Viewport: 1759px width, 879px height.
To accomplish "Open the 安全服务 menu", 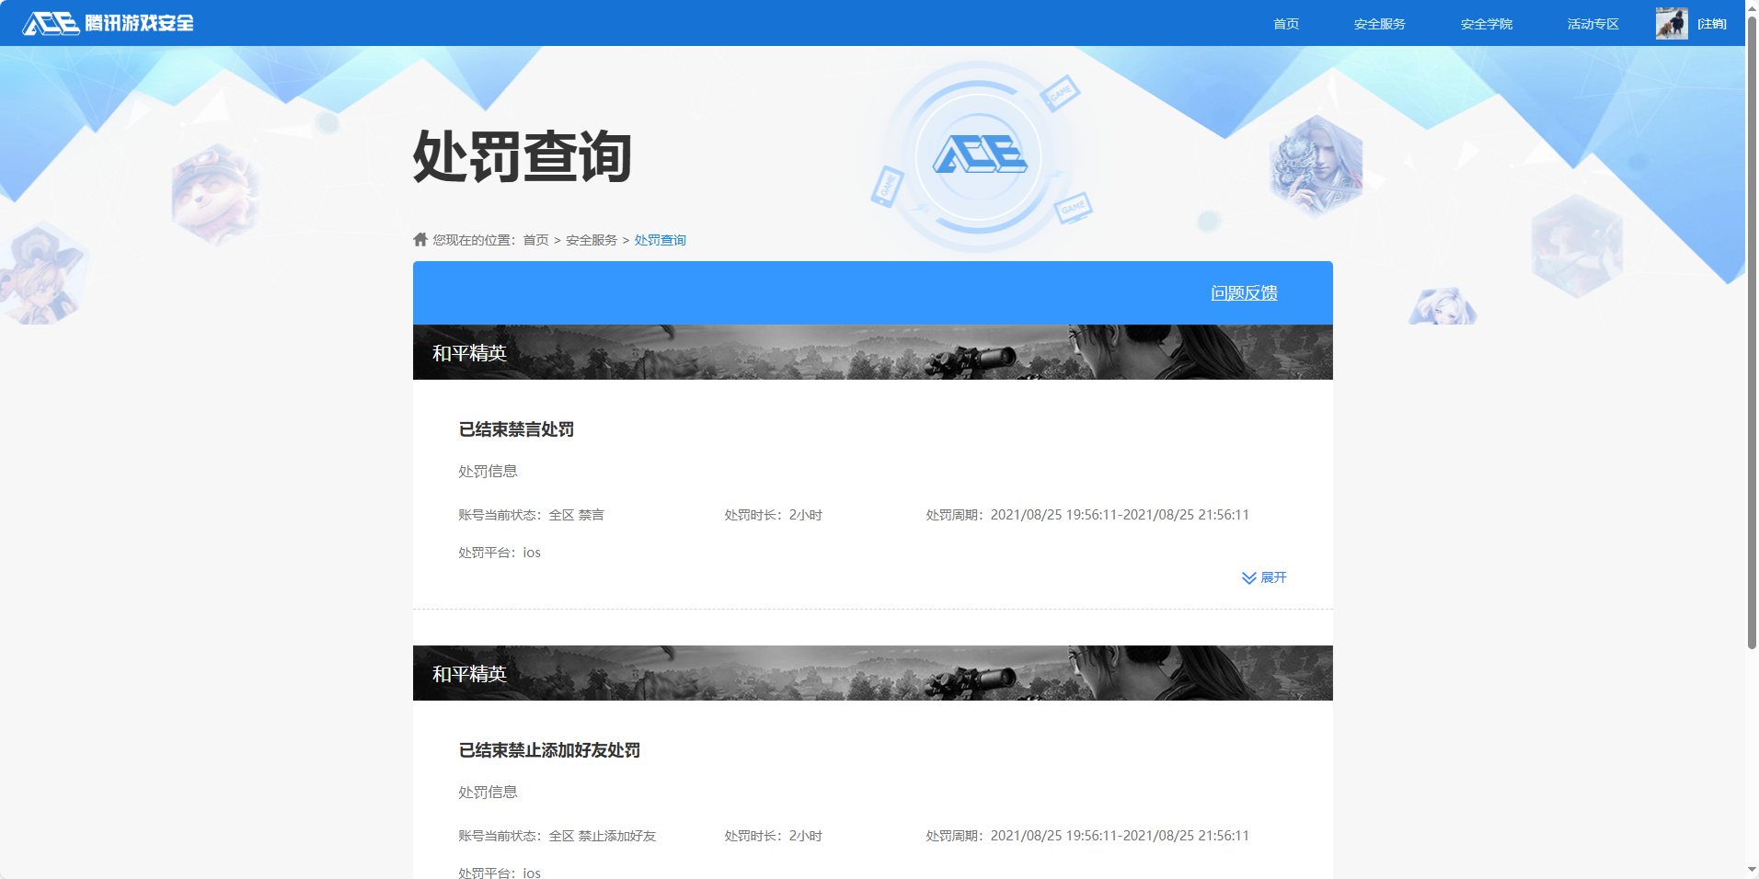I will pos(1378,24).
